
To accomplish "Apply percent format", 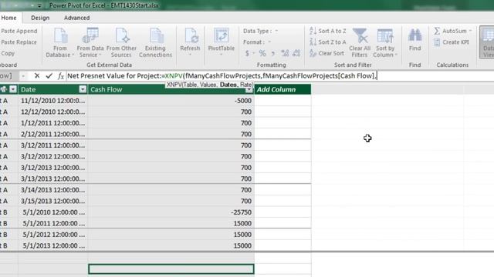I will (262, 53).
